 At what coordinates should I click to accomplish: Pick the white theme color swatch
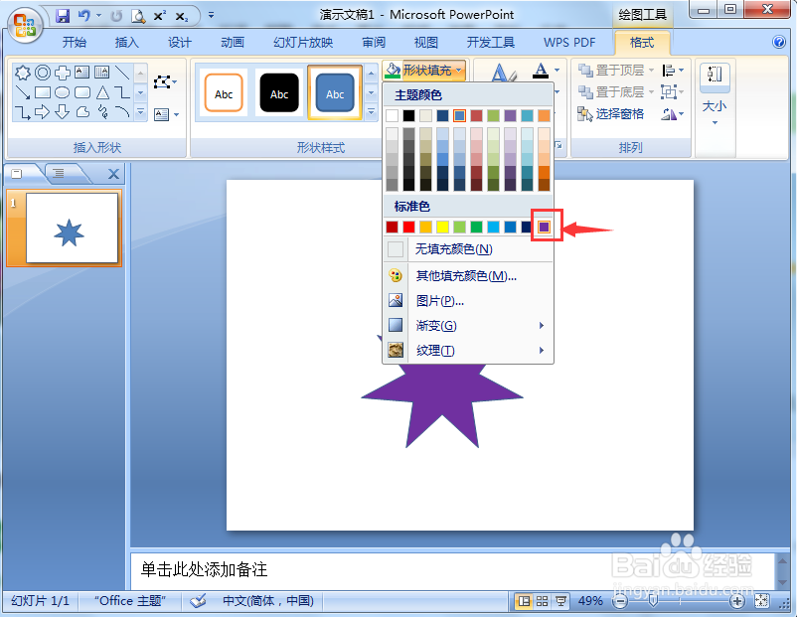[x=392, y=115]
